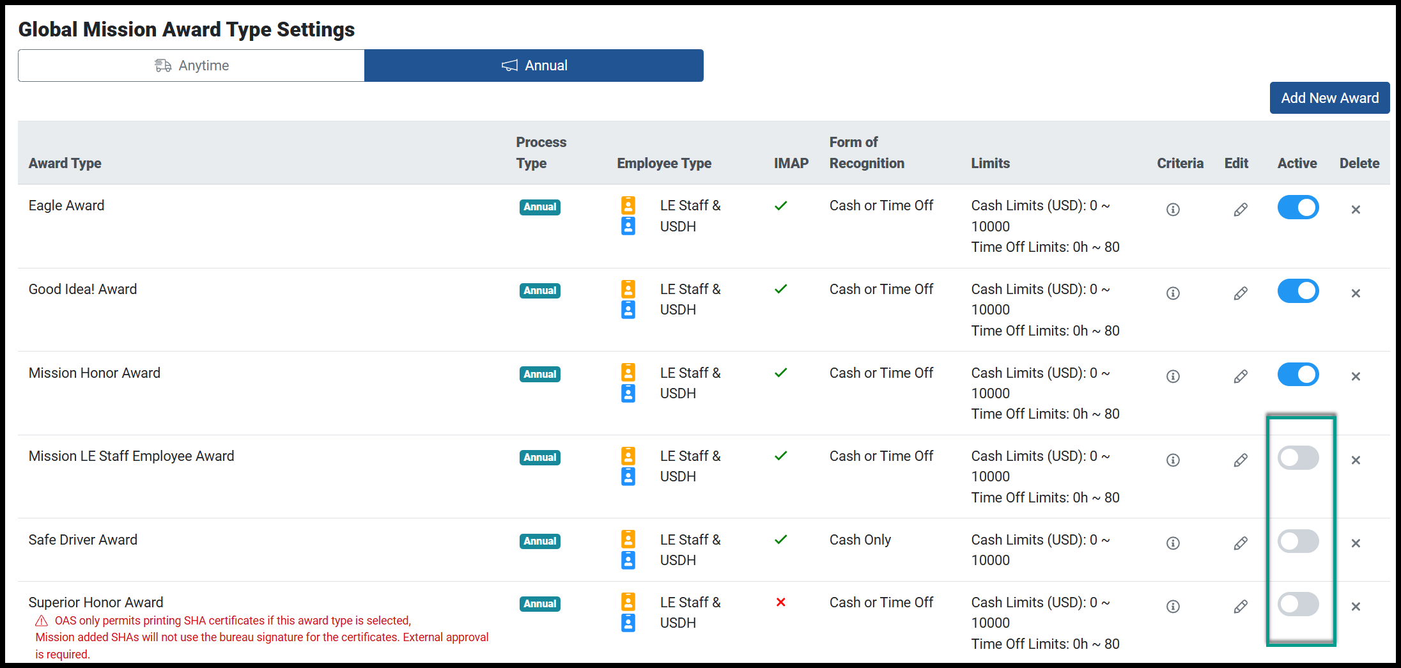
Task: Click the Award Type column header
Action: click(x=65, y=163)
